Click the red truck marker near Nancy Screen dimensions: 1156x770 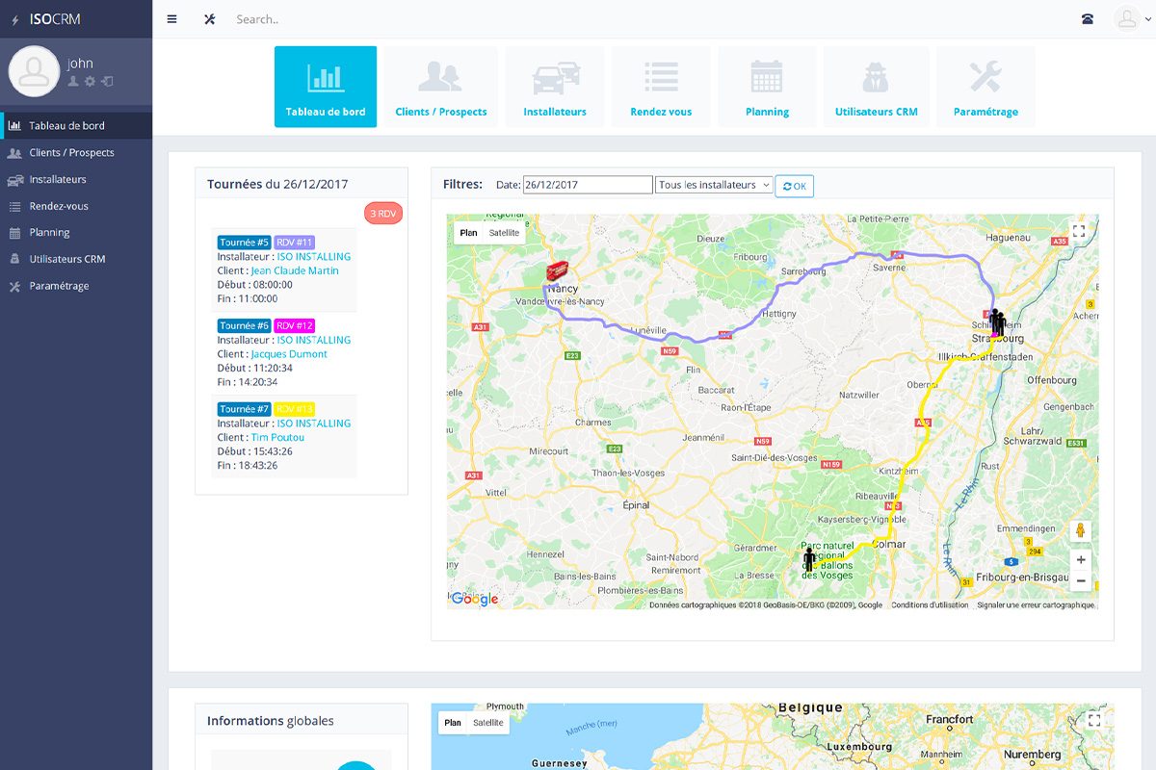(x=557, y=273)
